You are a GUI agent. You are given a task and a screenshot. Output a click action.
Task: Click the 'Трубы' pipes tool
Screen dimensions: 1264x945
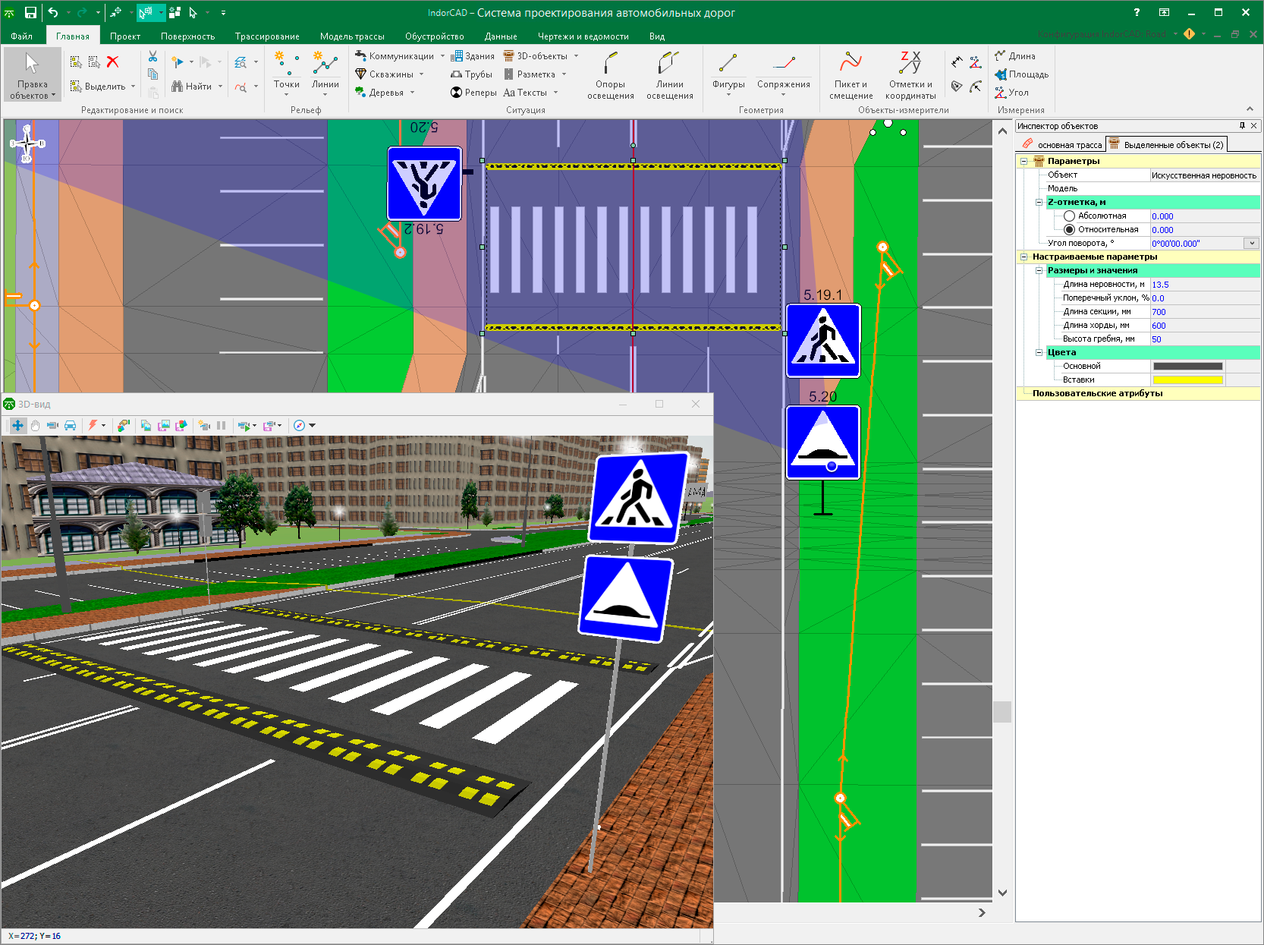pos(471,74)
